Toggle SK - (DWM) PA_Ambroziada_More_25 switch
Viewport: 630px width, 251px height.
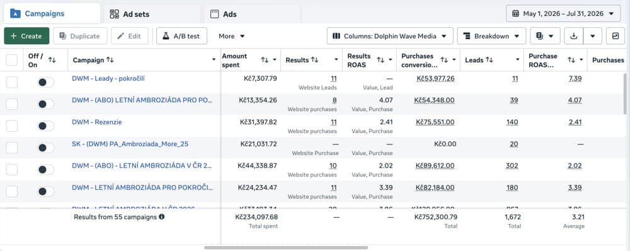(46, 148)
